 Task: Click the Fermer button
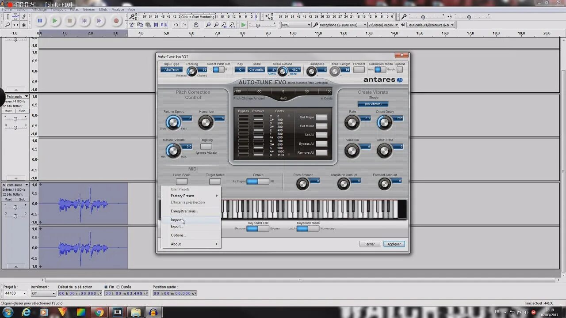click(x=370, y=244)
